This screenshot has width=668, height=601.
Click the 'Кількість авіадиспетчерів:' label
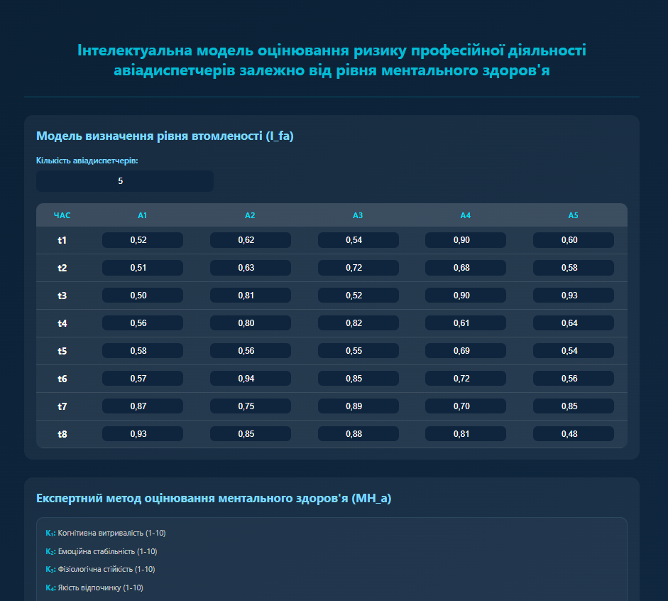(x=87, y=161)
